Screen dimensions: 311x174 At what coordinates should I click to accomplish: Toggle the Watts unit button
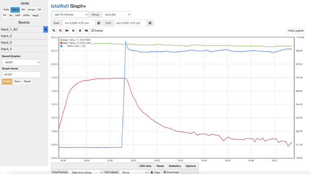[15, 9]
